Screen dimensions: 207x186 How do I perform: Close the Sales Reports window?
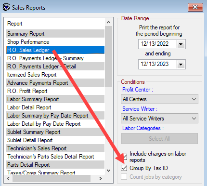(x=195, y=7)
